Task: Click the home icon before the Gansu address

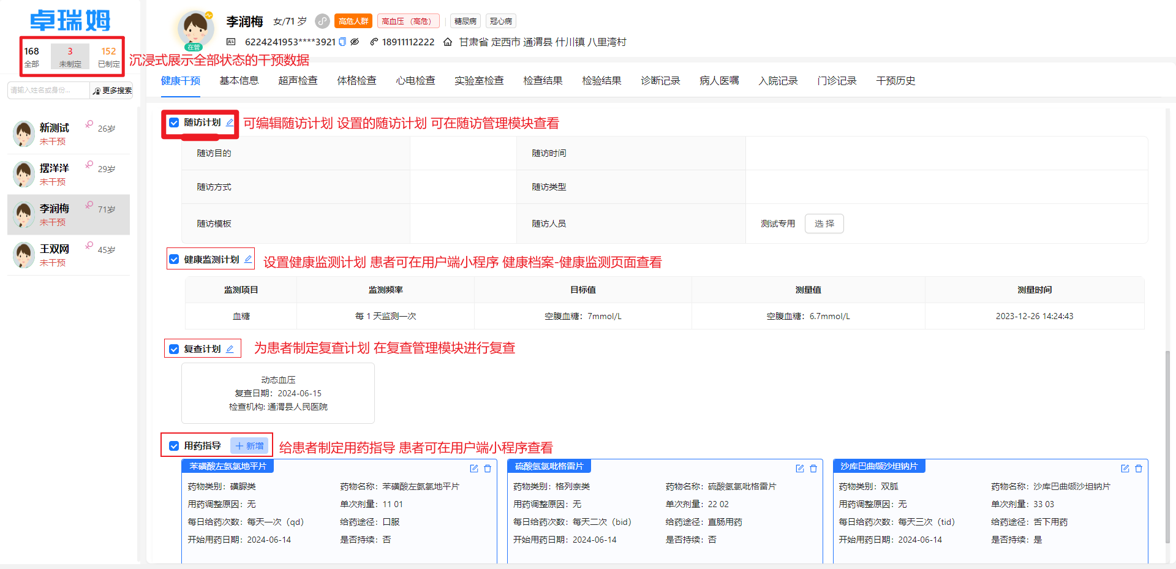Action: pyautogui.click(x=447, y=42)
